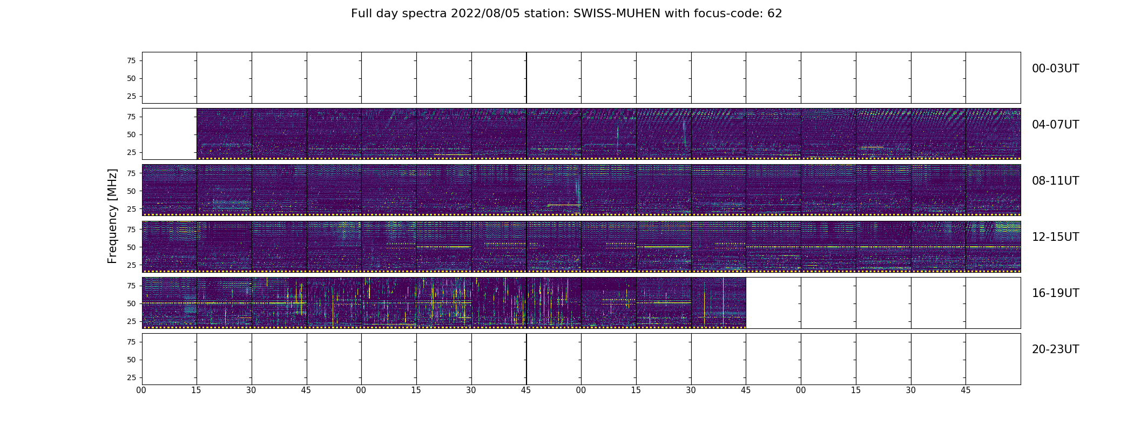This screenshot has width=1134, height=432.
Task: Click the 75 tick of the 00-03UT row
Action: click(x=131, y=60)
